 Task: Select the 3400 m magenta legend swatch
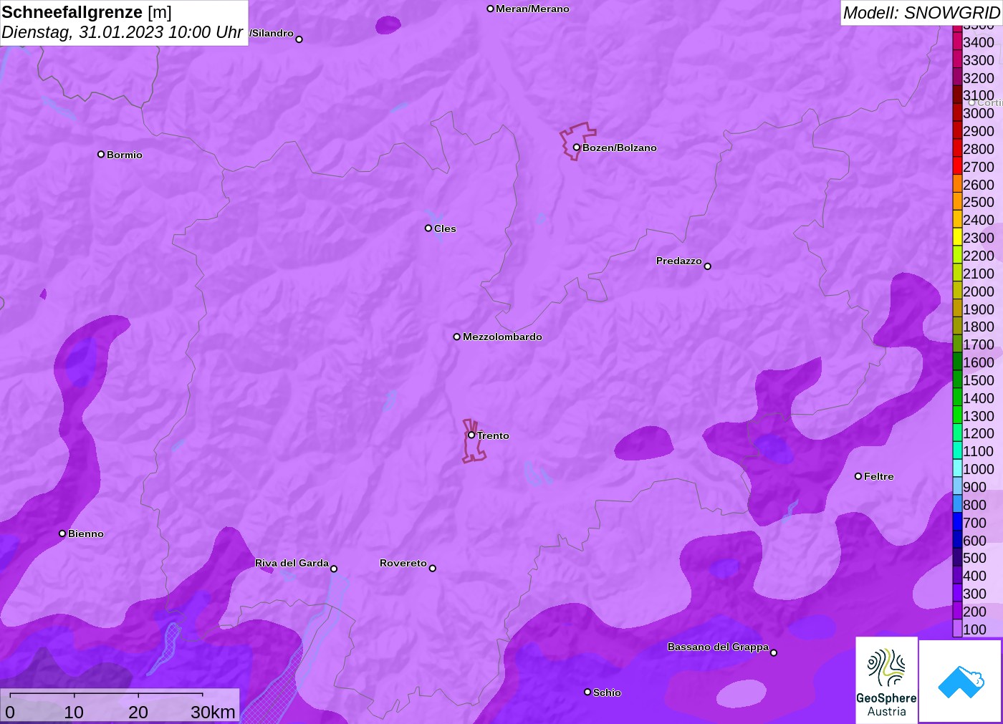coord(957,42)
